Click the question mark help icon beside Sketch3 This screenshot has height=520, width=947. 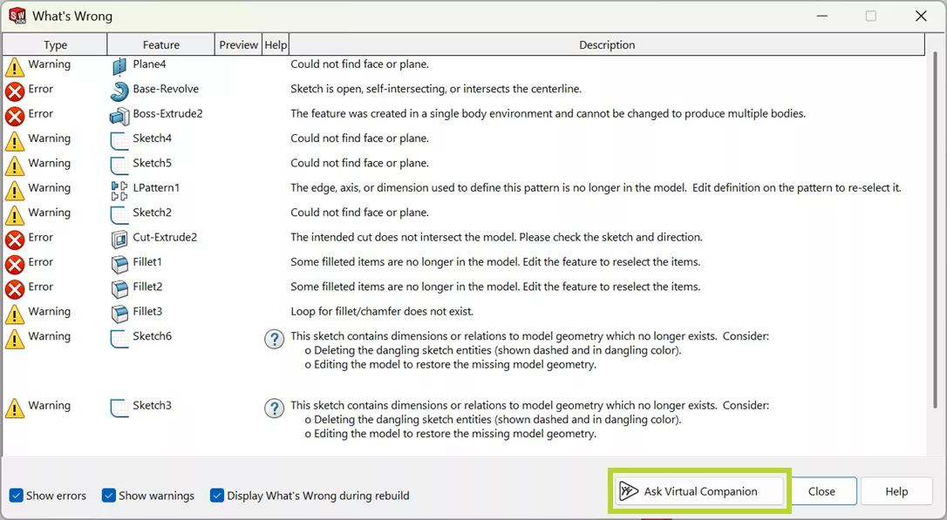(x=274, y=409)
